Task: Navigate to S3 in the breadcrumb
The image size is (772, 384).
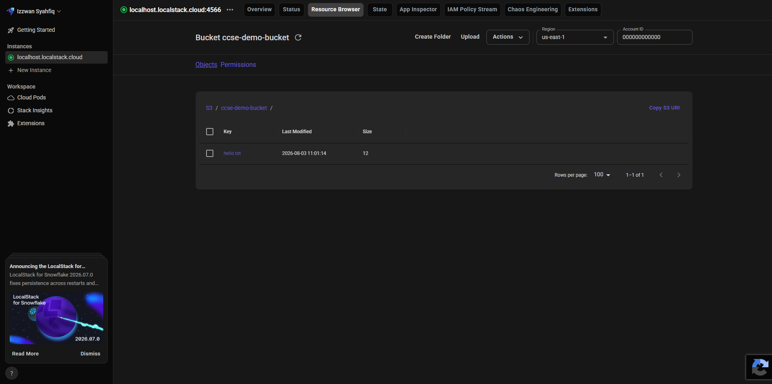Action: pos(209,108)
